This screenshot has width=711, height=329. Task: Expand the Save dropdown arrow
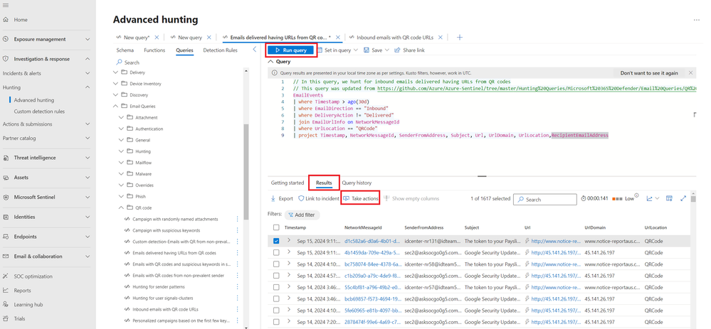[x=387, y=50]
